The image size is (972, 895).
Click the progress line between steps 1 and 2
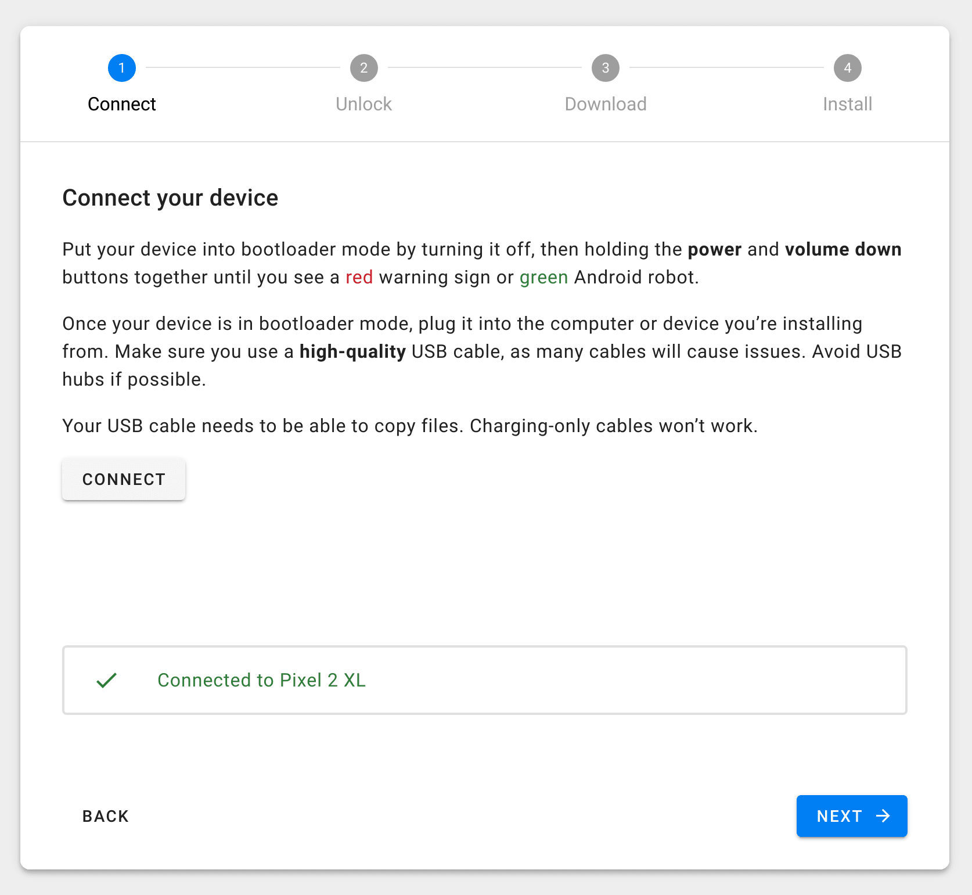243,67
